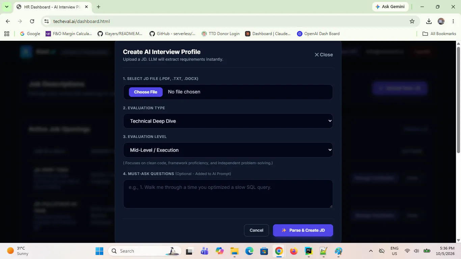Show hidden system tray icons
The width and height of the screenshot is (461, 259).
(x=371, y=251)
